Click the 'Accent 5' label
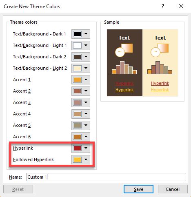 pos(22,125)
